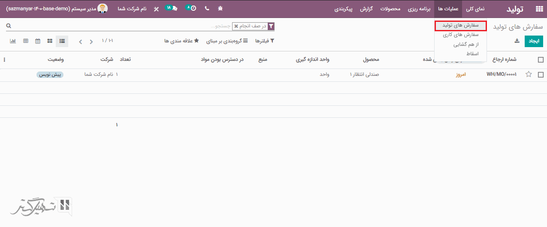Click the ایجاد create button
Screen dimensions: 547x227
(x=534, y=41)
